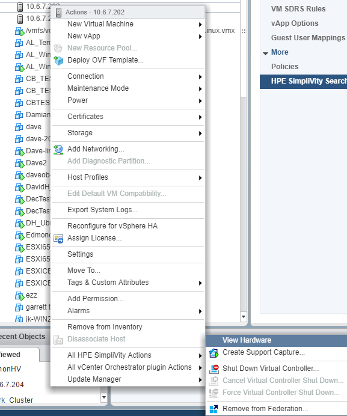The height and width of the screenshot is (416, 347).
Task: Click the Remove from Federation icon
Action: pos(213,409)
